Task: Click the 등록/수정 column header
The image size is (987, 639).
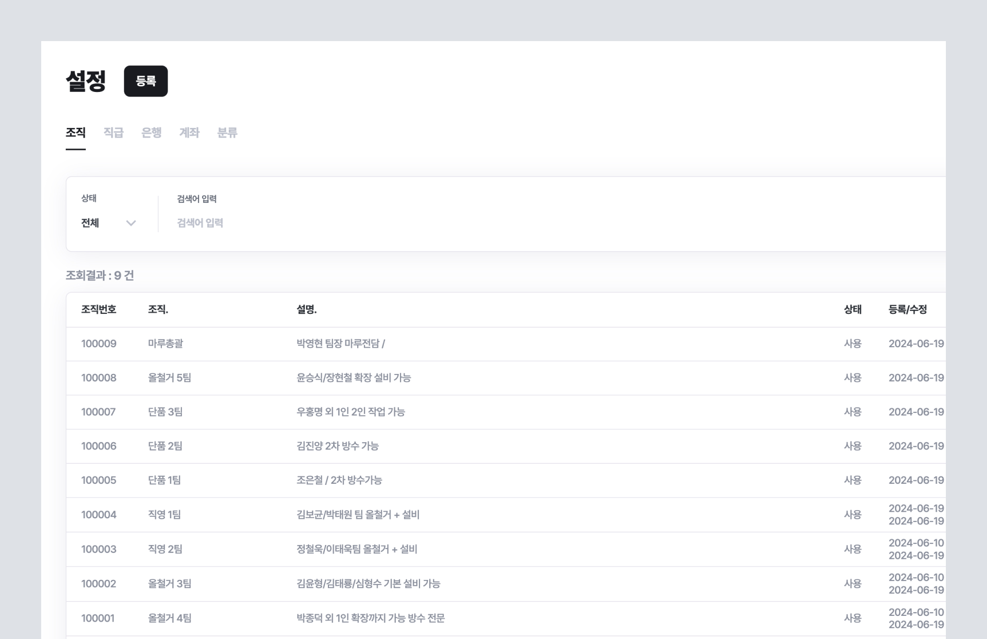Action: tap(907, 309)
